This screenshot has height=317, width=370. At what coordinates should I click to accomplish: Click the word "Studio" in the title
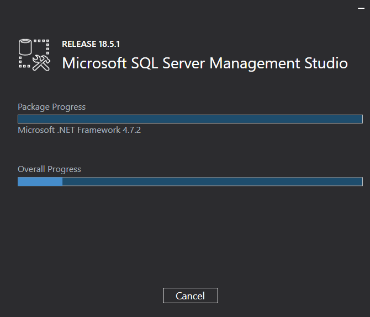tap(326, 63)
